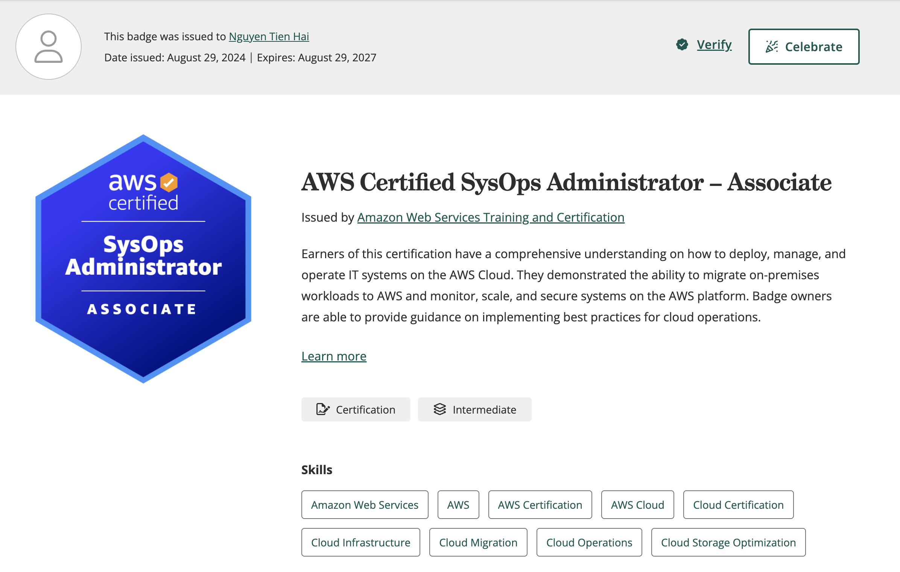Screen dimensions: 900x572
Task: Open the Cloud Storage Optimization skill tag
Action: 728,543
